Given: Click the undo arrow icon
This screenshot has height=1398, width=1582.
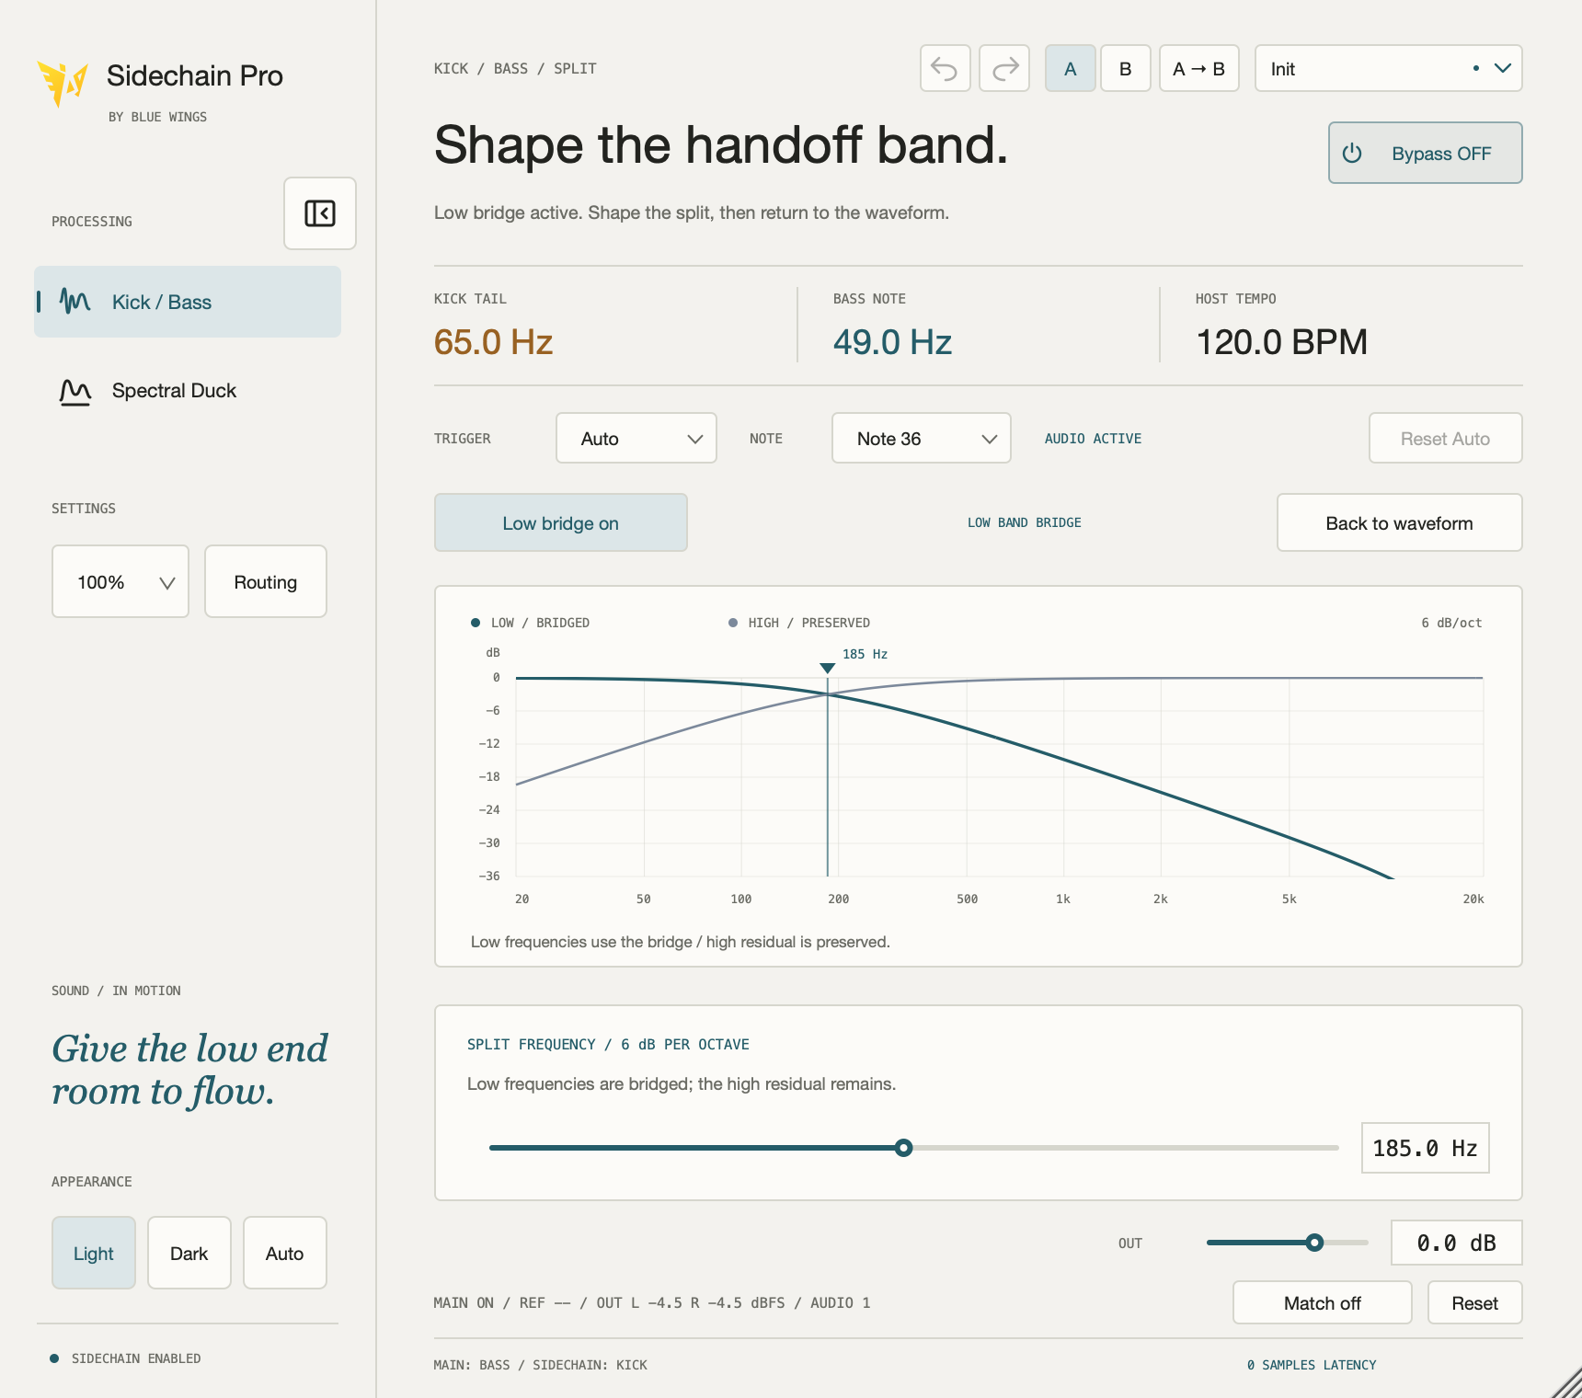Looking at the screenshot, I should (945, 68).
